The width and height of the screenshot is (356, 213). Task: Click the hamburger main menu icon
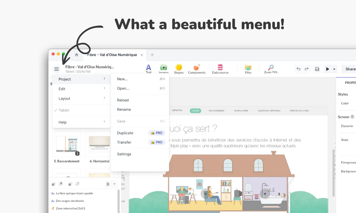[57, 69]
